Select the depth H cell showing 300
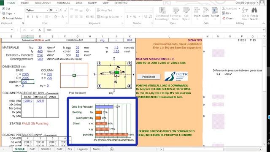This screenshot has width=270, height=152. (x=27, y=81)
